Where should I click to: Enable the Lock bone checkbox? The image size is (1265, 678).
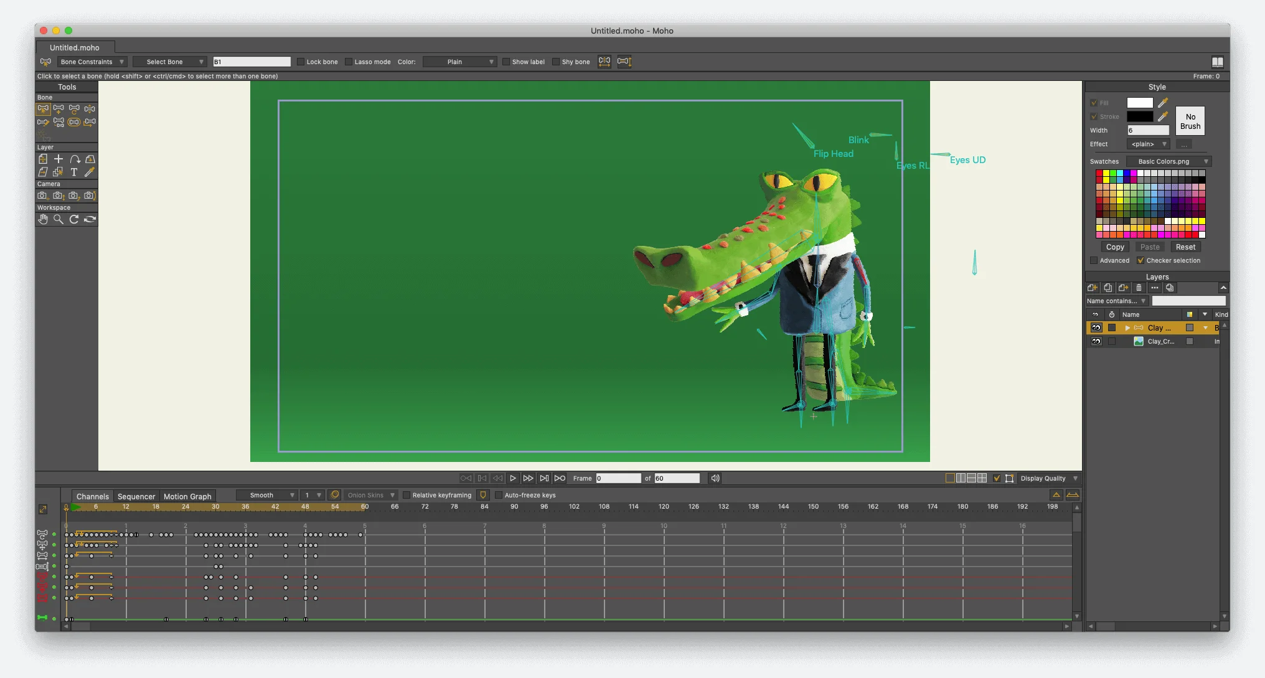tap(301, 62)
